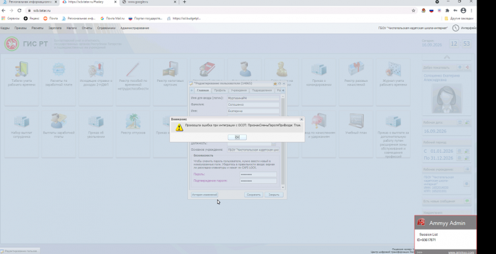Open Почта Mail.ru bookmark
This screenshot has width=496, height=254.
tap(112, 18)
